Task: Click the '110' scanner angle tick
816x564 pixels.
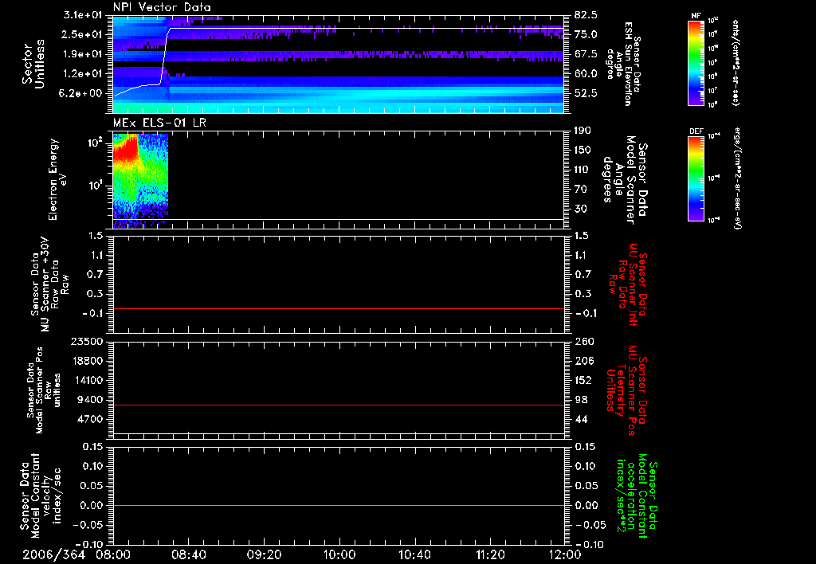Action: (x=583, y=170)
